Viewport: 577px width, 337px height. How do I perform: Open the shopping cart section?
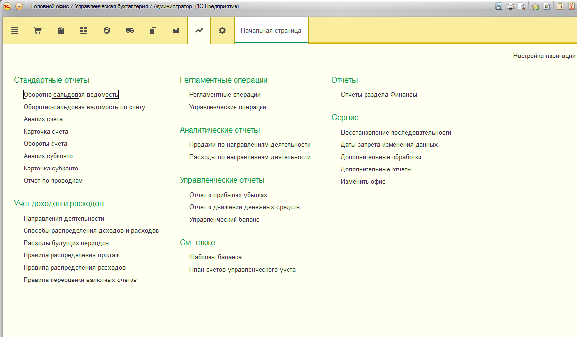coord(37,30)
